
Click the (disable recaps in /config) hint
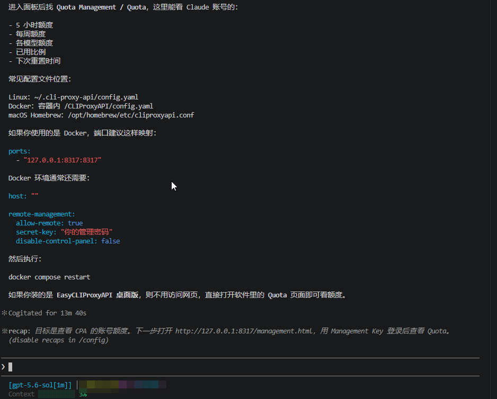(59, 340)
